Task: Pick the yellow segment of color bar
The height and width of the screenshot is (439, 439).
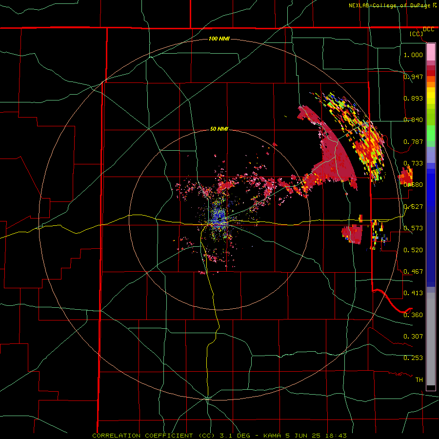Action: [431, 96]
